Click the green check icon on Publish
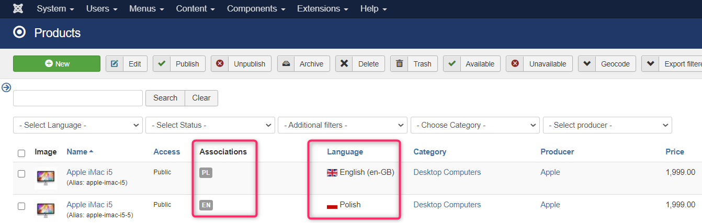The image size is (702, 223). (162, 64)
